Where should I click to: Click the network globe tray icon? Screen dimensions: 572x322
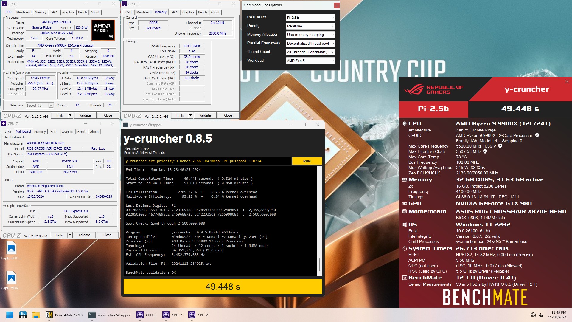coord(533,315)
